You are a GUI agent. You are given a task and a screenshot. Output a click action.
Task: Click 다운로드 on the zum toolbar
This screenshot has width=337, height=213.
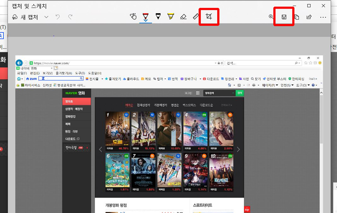coord(211,79)
